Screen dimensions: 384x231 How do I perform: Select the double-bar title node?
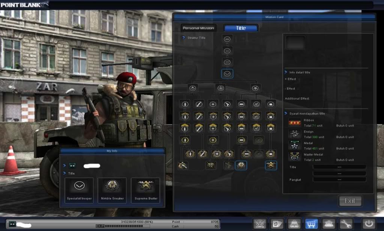(227, 51)
